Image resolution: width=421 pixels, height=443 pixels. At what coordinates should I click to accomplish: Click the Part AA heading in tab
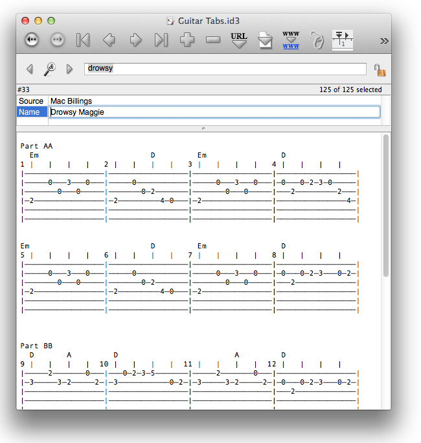pyautogui.click(x=36, y=146)
